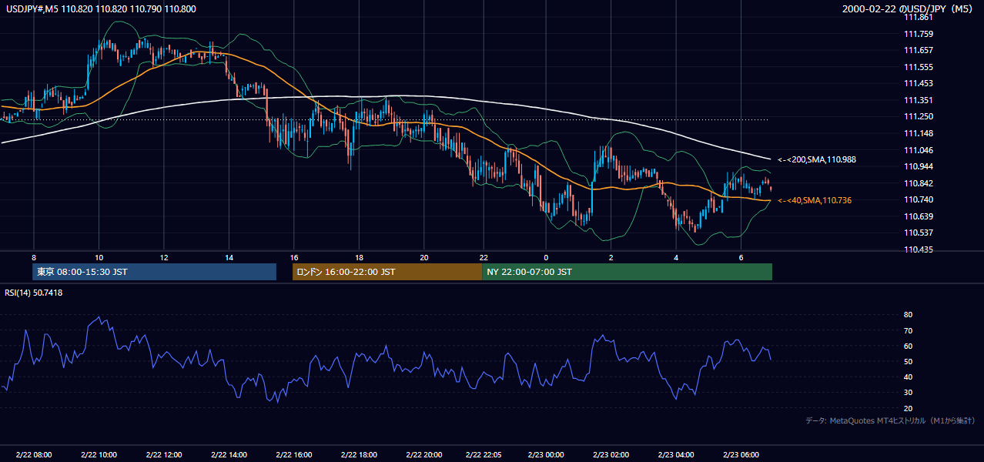Click the 110.435 price axis label
This screenshot has height=462, width=984.
[918, 249]
